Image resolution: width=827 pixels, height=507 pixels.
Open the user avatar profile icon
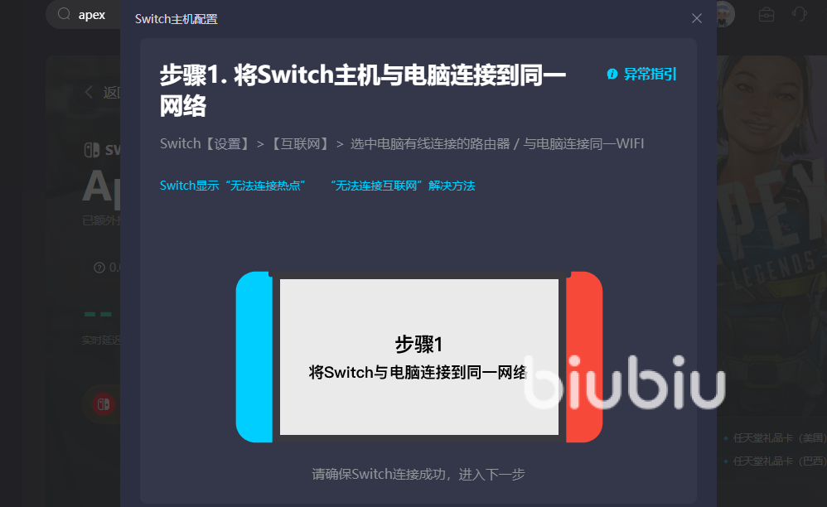coord(725,14)
